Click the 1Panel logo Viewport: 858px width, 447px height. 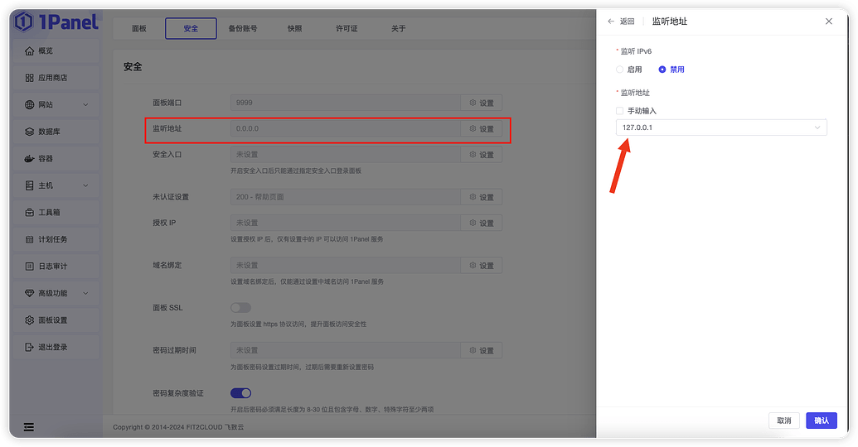[x=56, y=22]
